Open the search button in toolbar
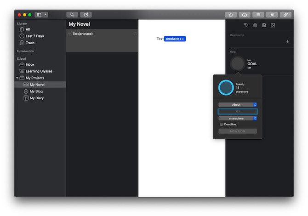The image size is (308, 216). 72,15
